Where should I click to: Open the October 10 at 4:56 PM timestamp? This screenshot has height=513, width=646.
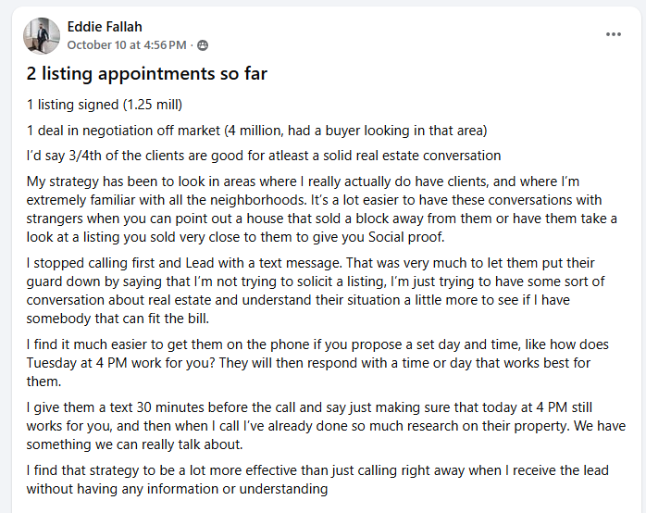128,44
